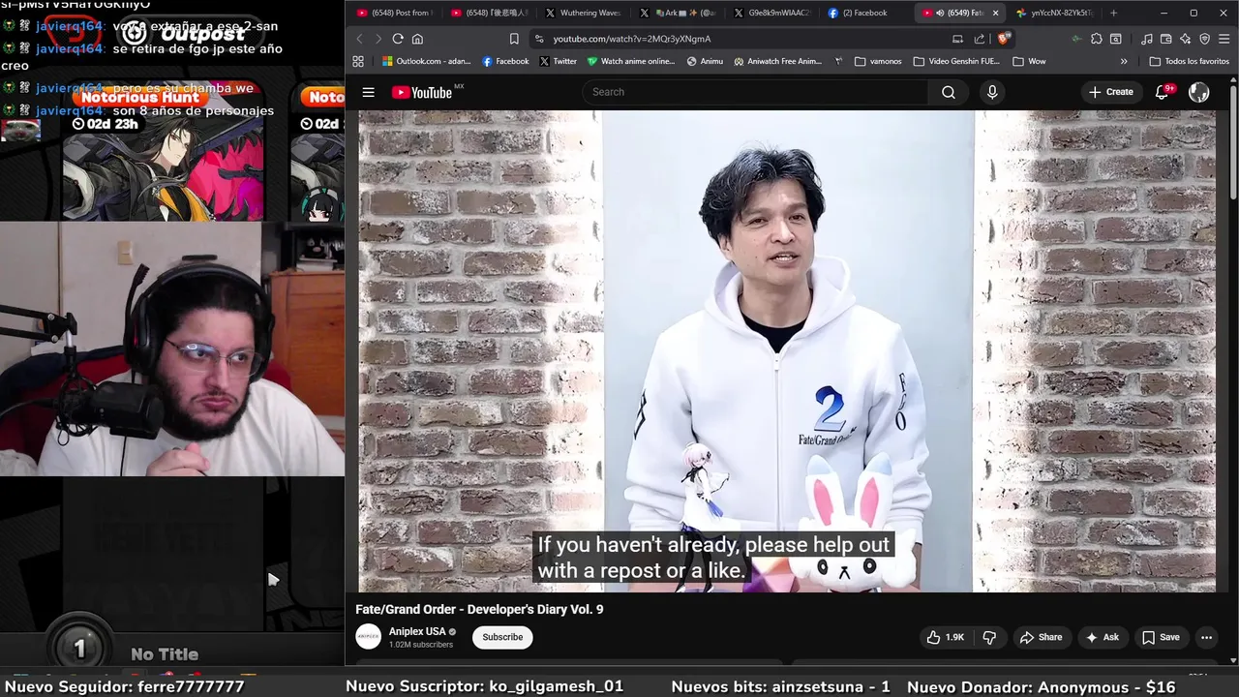The height and width of the screenshot is (697, 1239).
Task: Open the YouTube guide hamburger menu
Action: (368, 92)
